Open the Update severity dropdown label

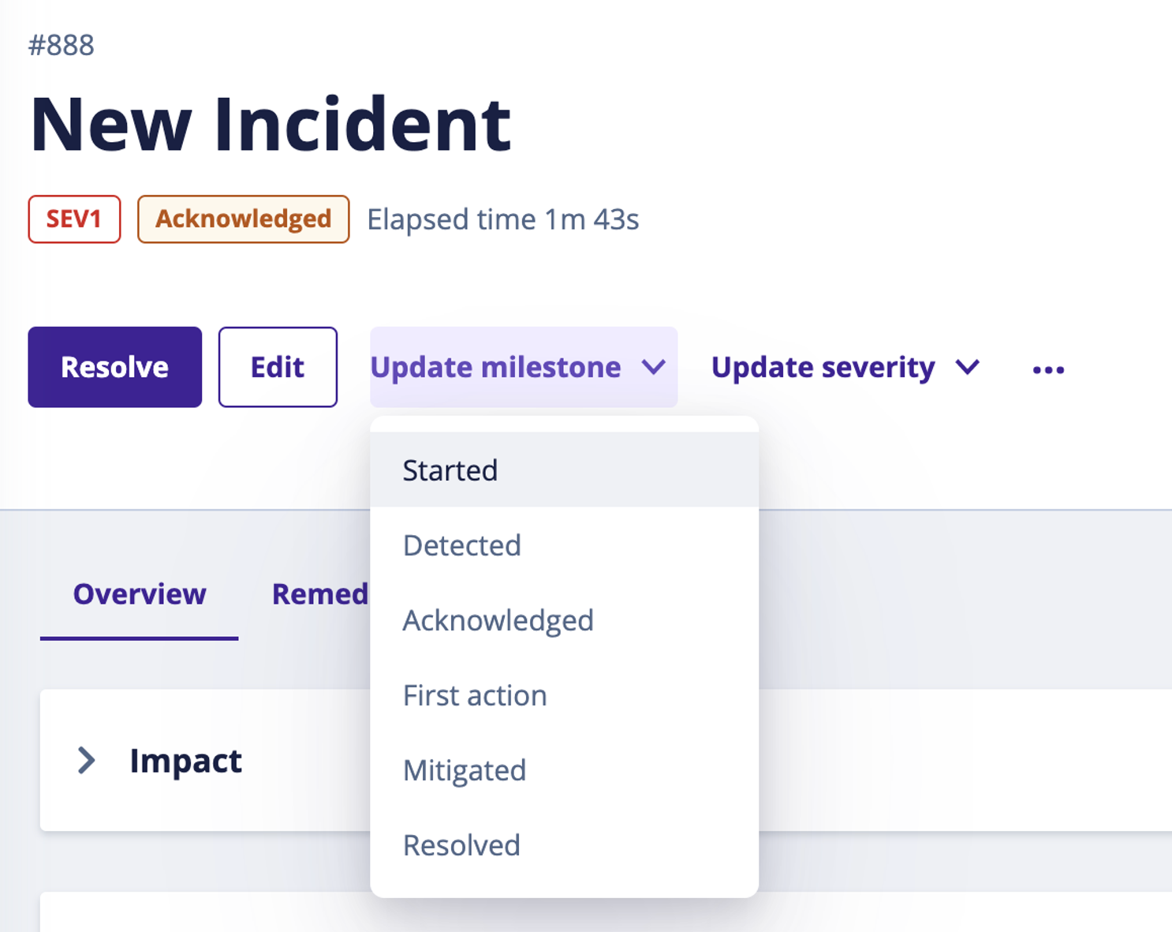[x=823, y=367]
